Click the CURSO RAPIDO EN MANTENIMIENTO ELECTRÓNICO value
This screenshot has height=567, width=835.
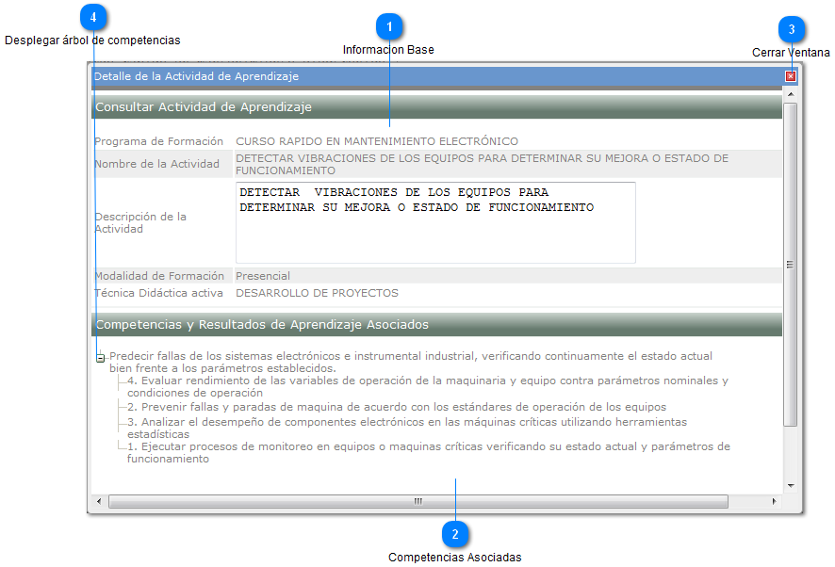377,141
